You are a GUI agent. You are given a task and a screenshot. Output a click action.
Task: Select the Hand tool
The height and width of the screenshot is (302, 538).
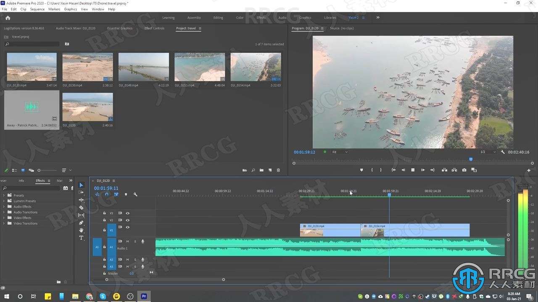81,230
